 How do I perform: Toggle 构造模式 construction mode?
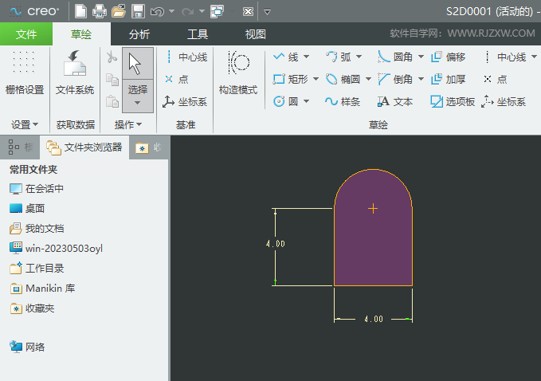238,73
